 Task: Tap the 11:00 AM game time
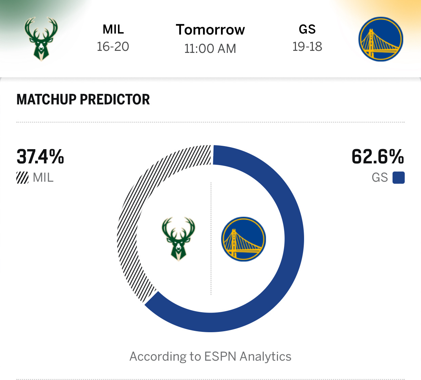210,48
